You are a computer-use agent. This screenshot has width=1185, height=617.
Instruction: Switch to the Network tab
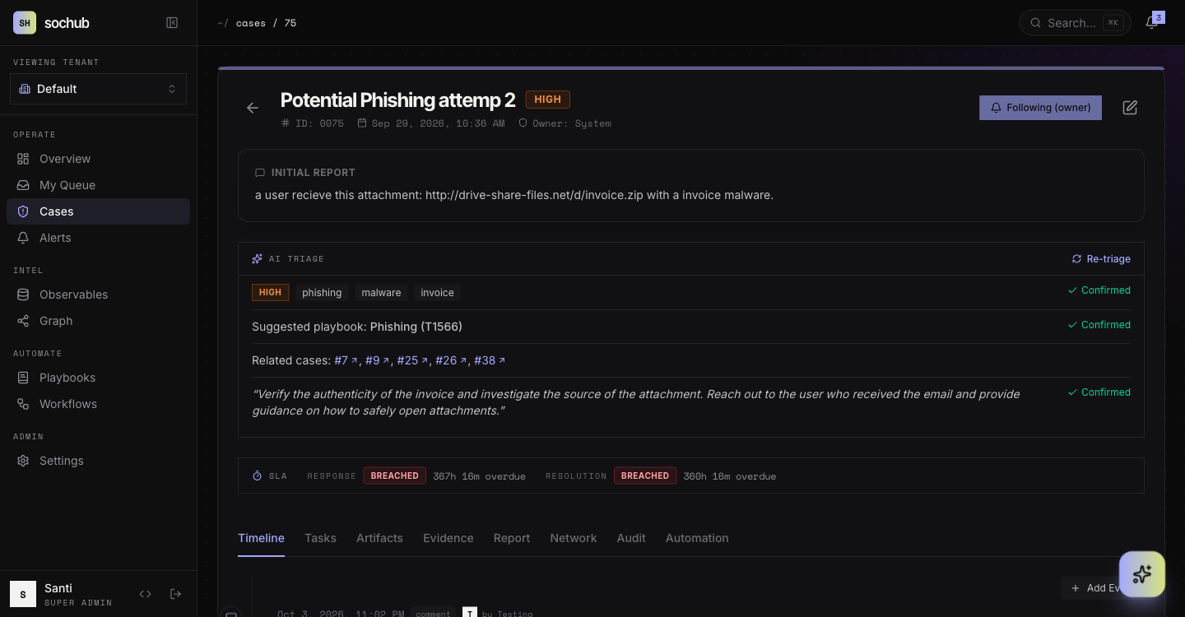[573, 538]
